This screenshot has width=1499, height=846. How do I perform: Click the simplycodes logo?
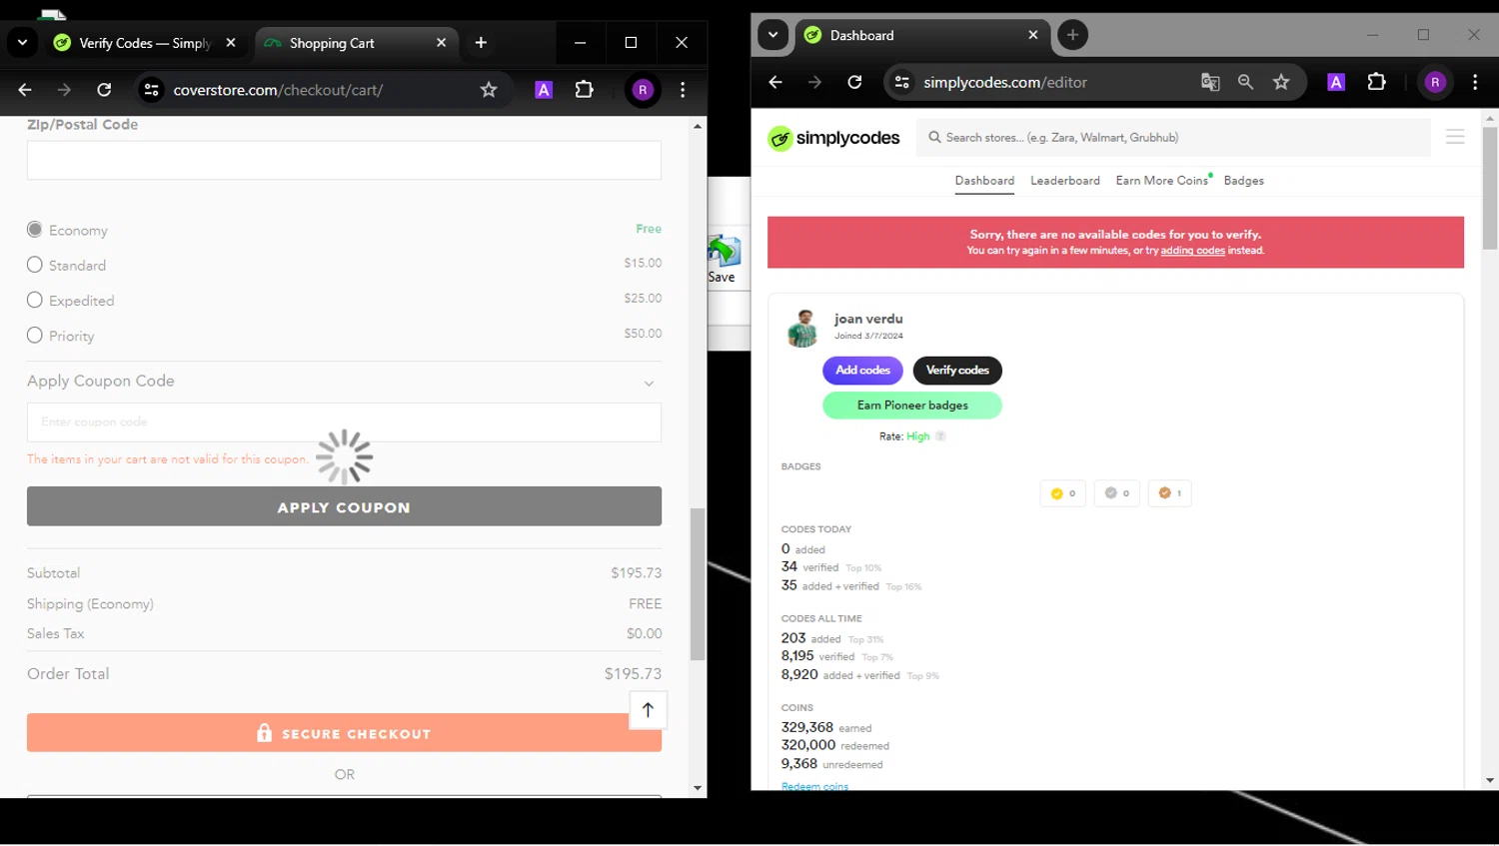click(833, 138)
